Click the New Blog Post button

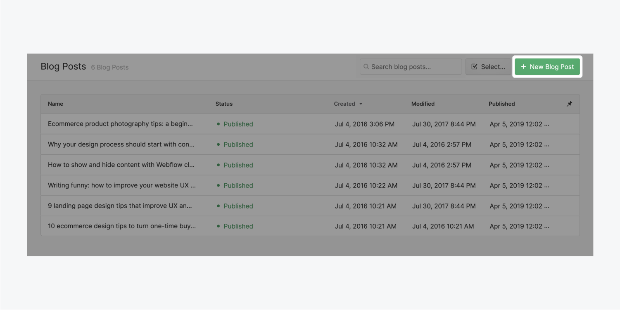point(547,66)
